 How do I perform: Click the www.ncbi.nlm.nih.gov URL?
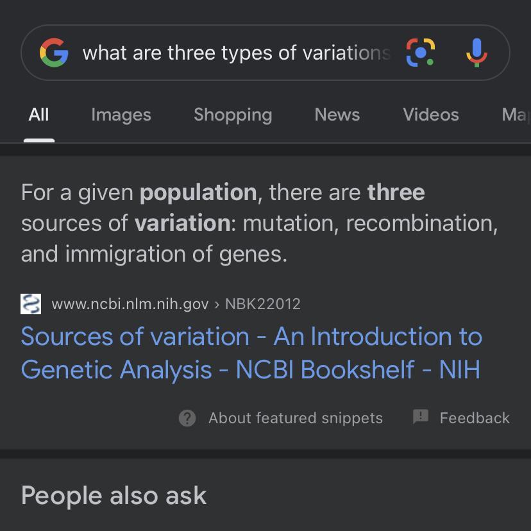130,304
